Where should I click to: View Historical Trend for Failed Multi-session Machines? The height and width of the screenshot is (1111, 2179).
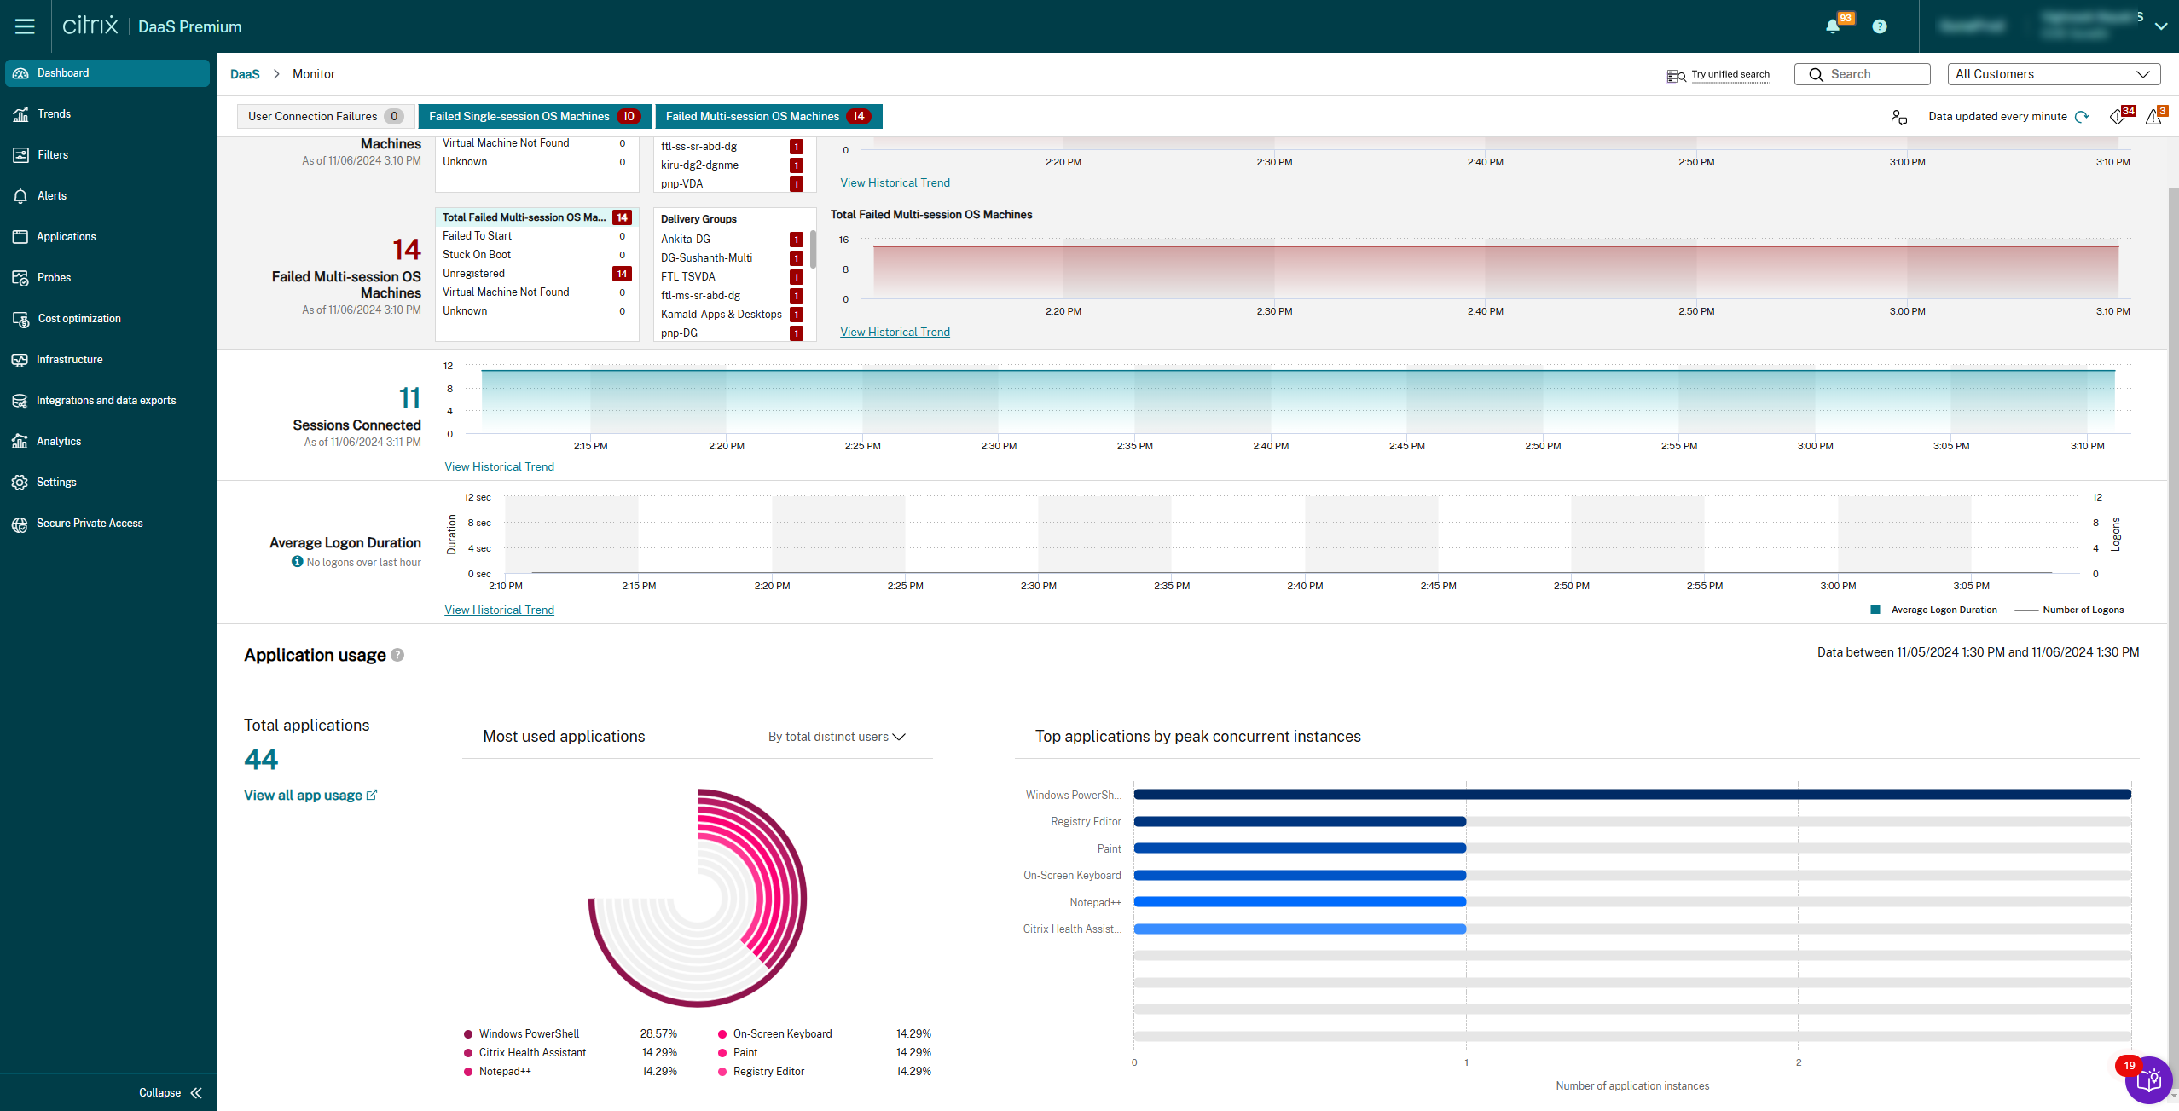click(895, 332)
